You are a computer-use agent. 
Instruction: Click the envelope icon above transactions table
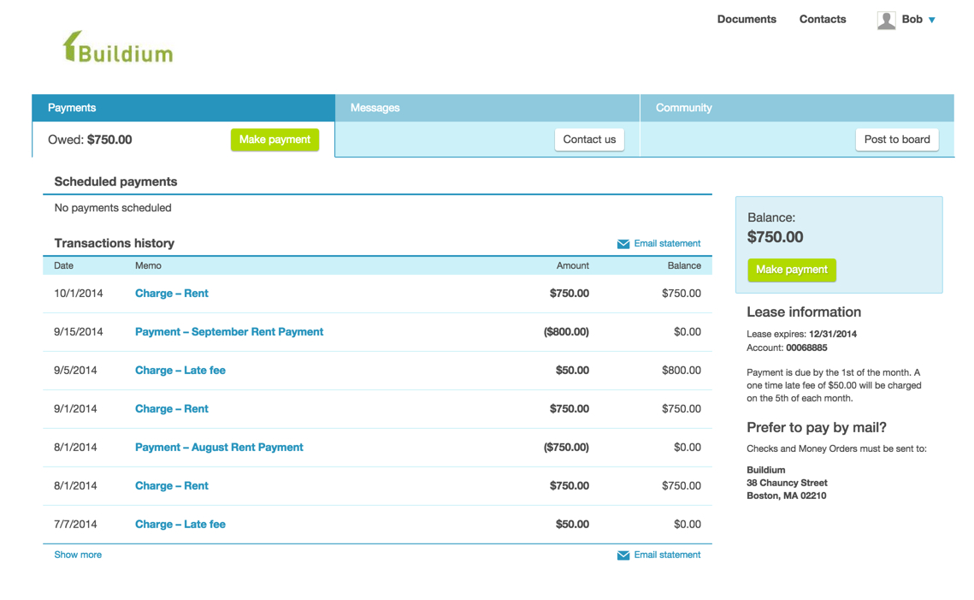[x=623, y=244]
